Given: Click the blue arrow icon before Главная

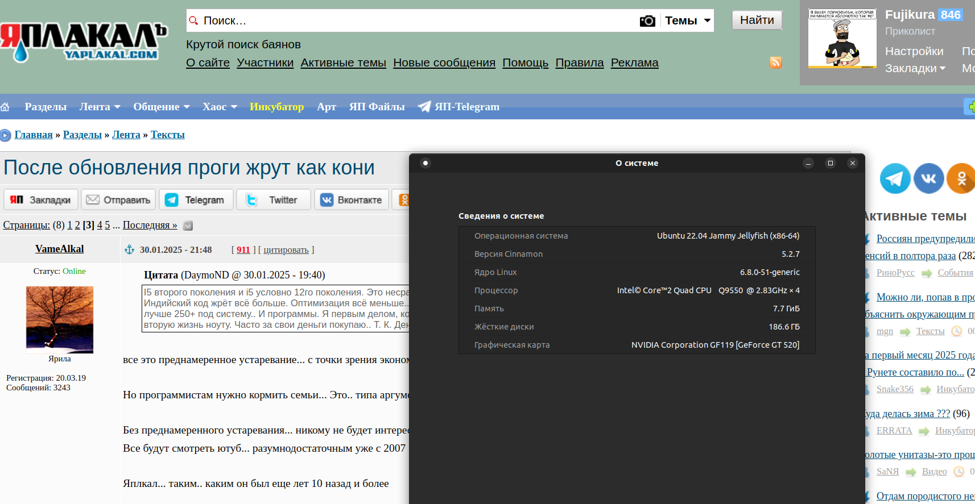Looking at the screenshot, I should point(6,135).
